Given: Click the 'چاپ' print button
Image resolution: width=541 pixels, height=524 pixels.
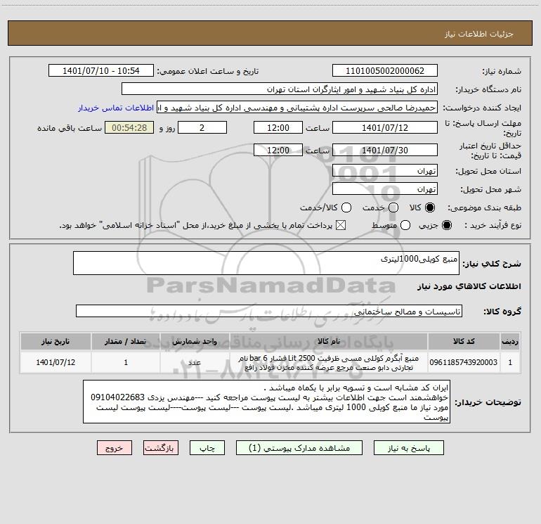Looking at the screenshot, I should point(207,447).
